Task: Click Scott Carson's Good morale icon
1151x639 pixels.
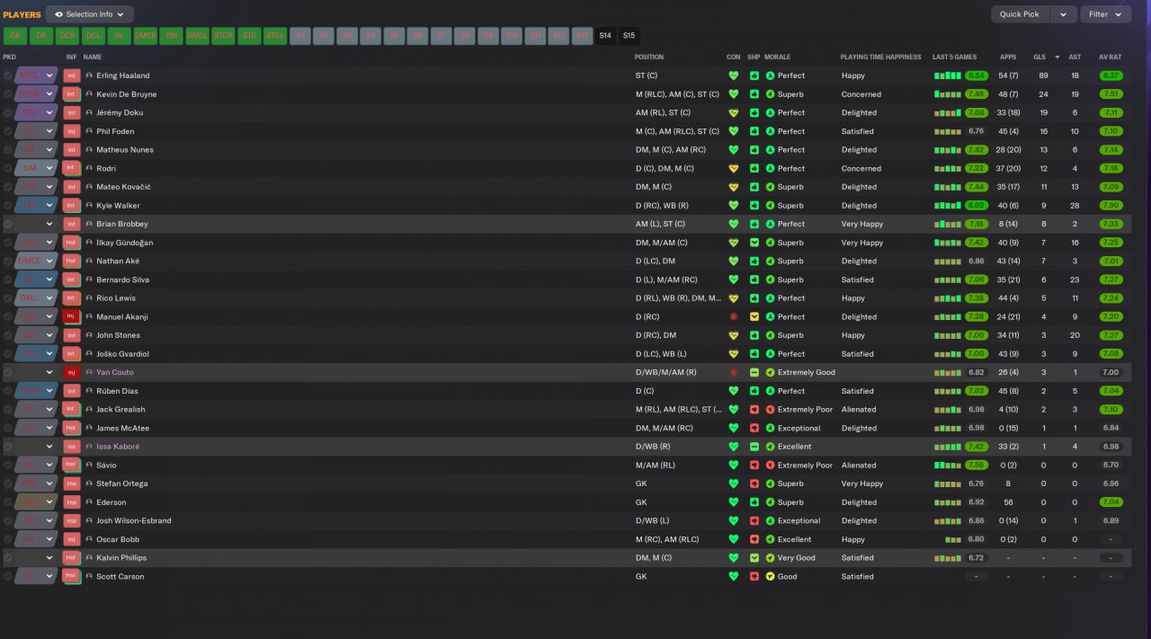Action: pyautogui.click(x=770, y=576)
